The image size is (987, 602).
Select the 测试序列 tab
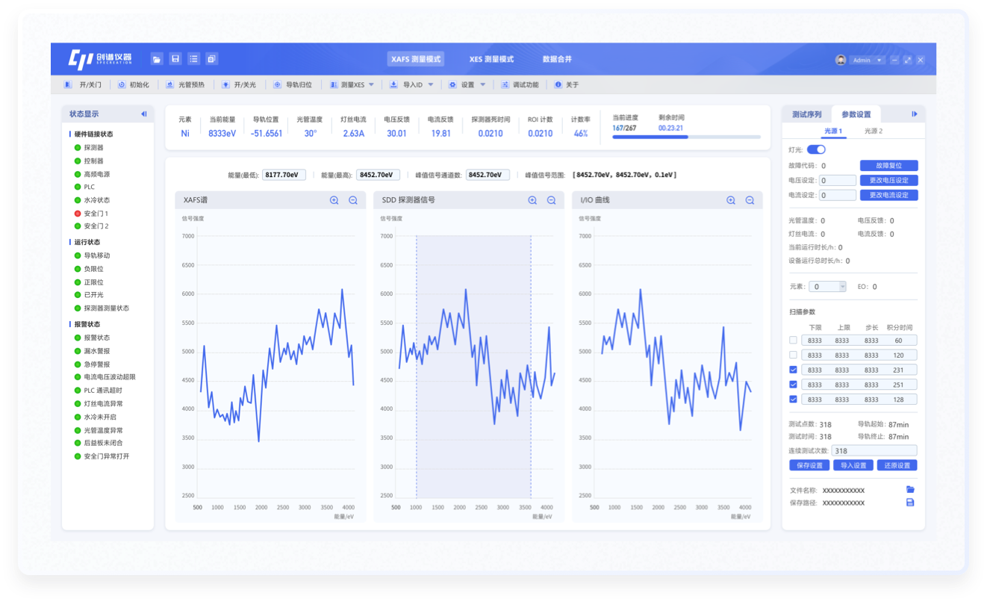coord(806,114)
